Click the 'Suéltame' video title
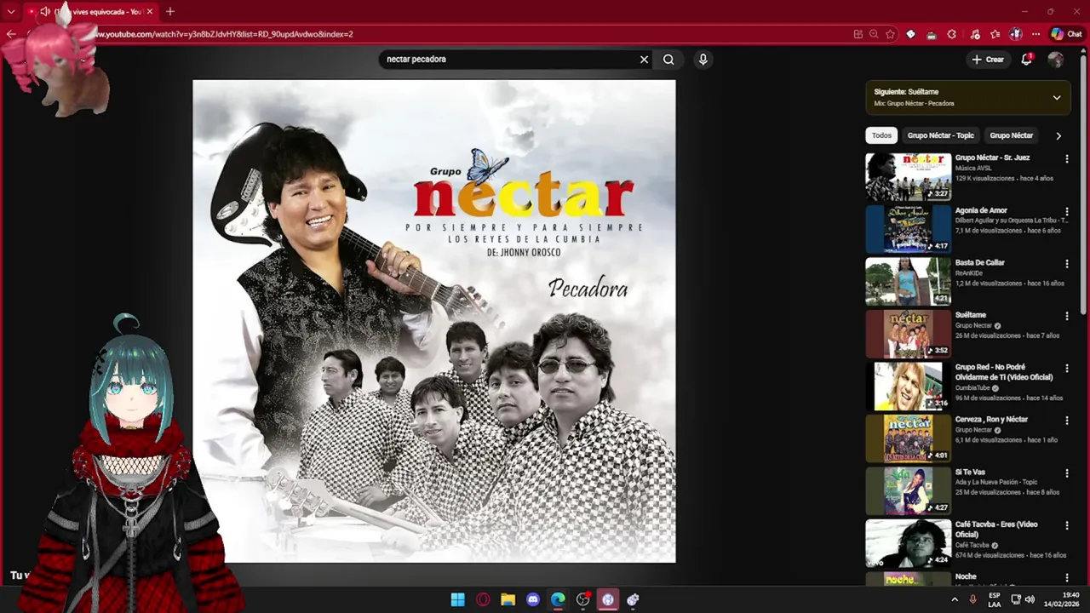1090x613 pixels. 971,315
